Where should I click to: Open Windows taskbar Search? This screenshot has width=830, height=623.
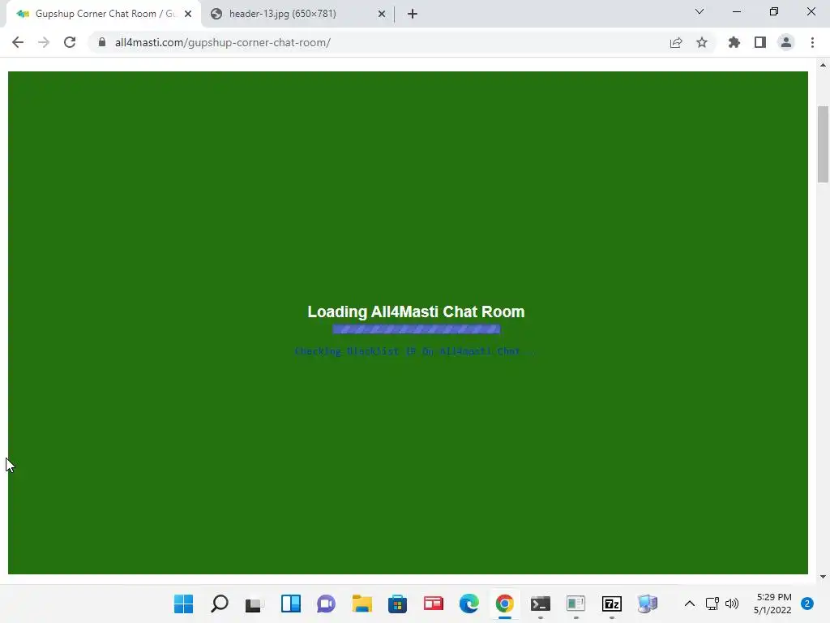(219, 604)
